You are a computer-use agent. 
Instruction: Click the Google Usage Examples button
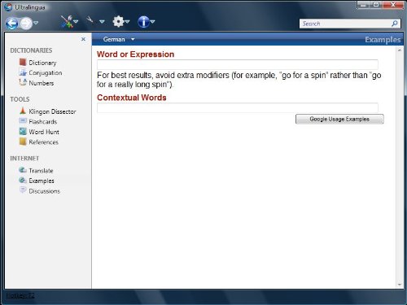click(339, 119)
